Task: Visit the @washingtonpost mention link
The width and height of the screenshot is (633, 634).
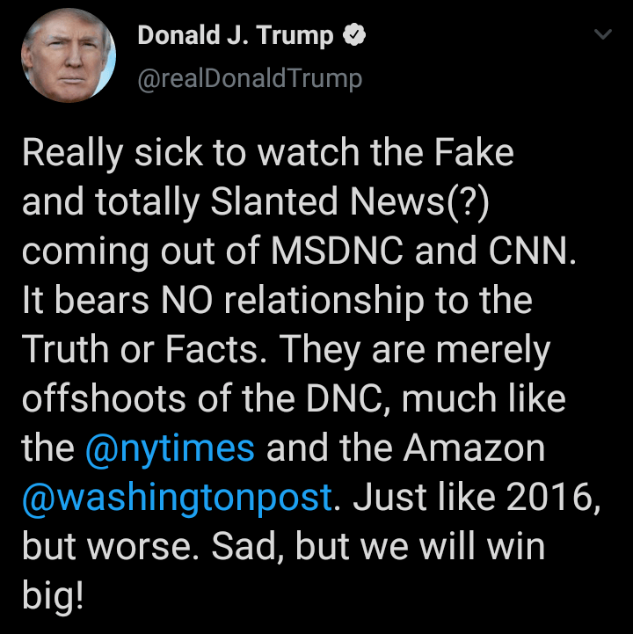Action: point(177,497)
